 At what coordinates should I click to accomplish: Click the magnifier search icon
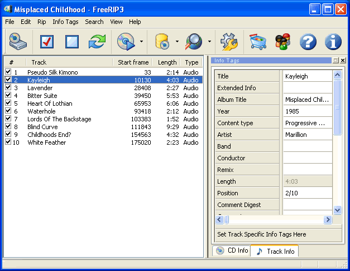[194, 42]
